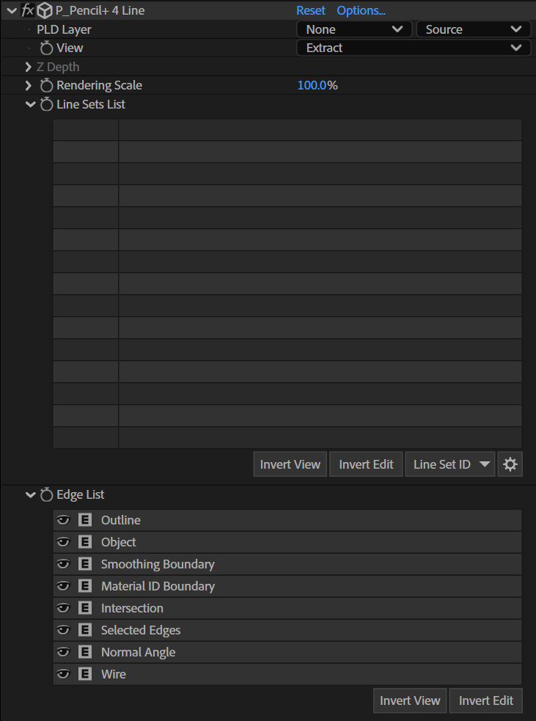
Task: Click the Edge List stopwatch icon
Action: click(46, 495)
